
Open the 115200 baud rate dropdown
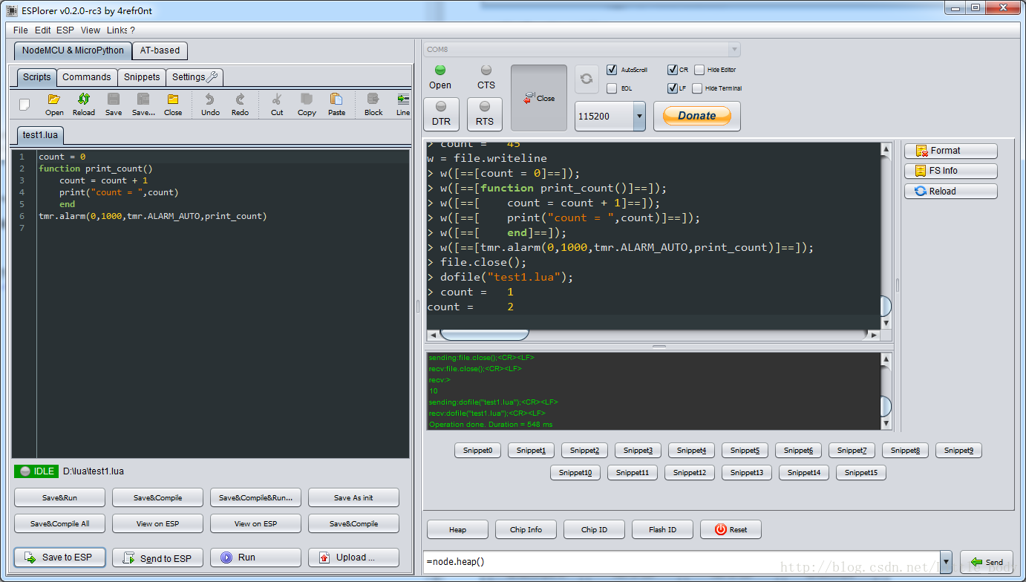click(x=639, y=117)
